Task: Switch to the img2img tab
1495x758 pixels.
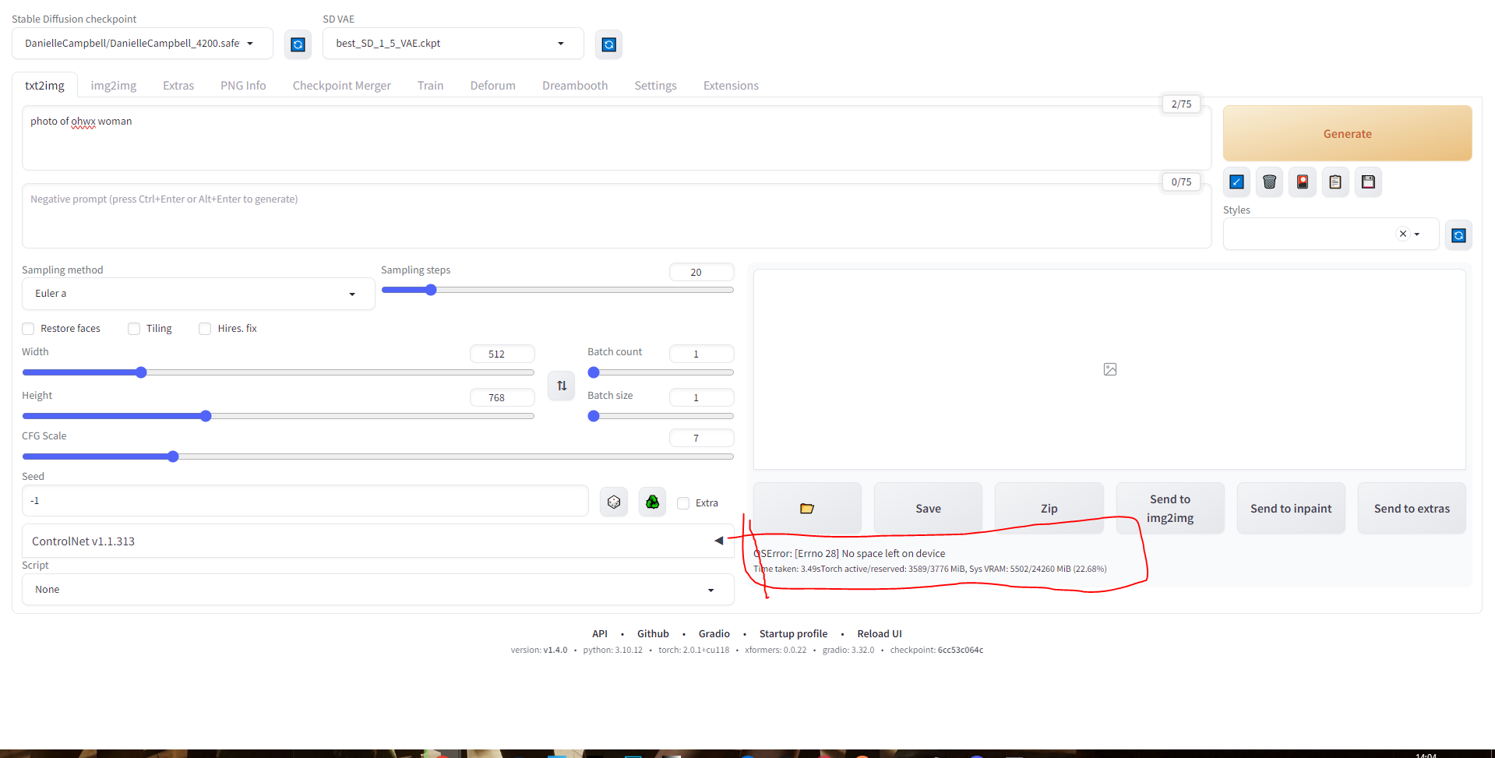Action: 114,86
